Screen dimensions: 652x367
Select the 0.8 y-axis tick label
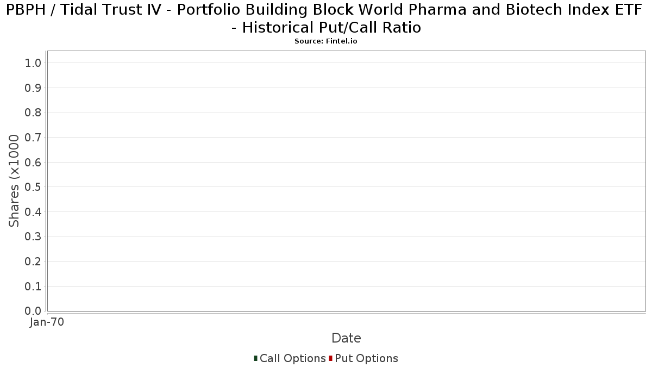click(x=33, y=113)
